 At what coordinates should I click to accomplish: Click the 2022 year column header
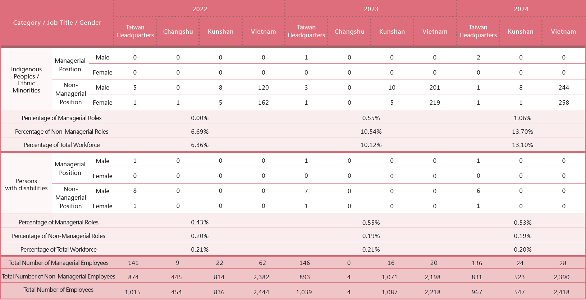click(x=200, y=9)
